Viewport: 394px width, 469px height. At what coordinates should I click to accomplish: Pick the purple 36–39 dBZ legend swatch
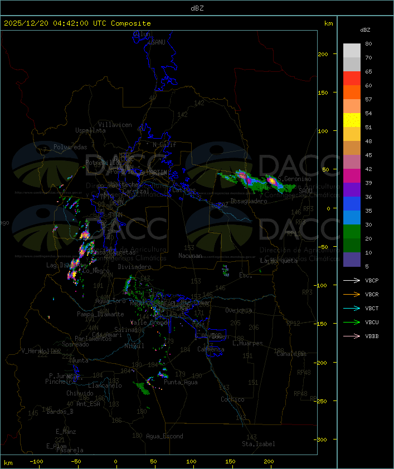tap(352, 190)
